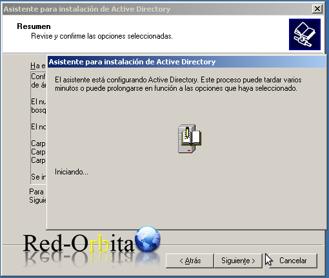The width and height of the screenshot is (329, 278).
Task: Click the progress dialog title bar
Action: pyautogui.click(x=186, y=62)
